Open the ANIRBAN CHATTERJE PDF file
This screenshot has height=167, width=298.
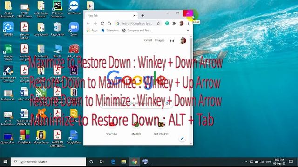point(57,139)
